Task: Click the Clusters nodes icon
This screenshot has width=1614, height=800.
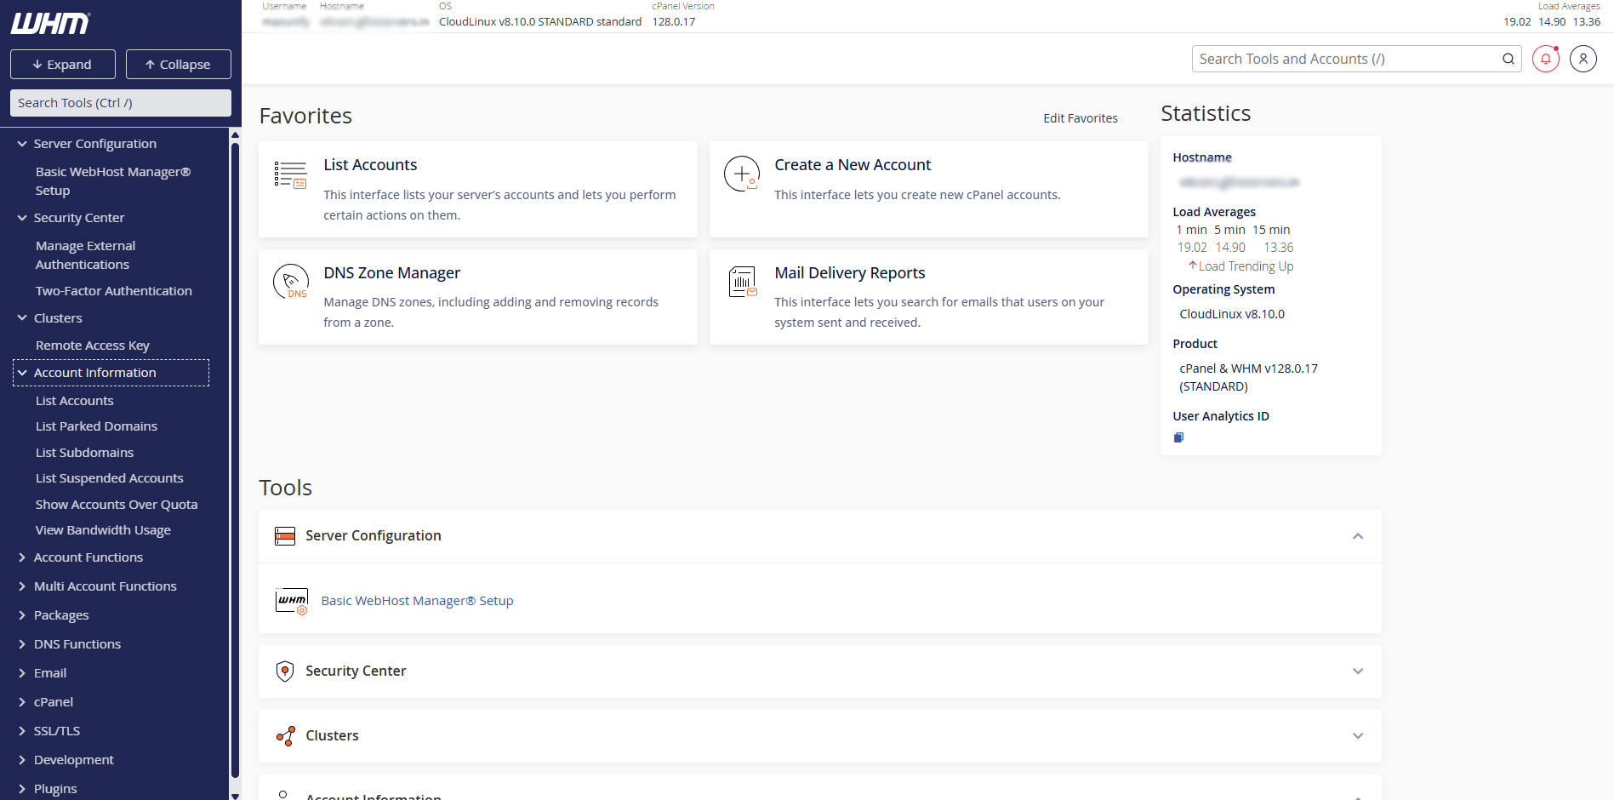Action: pos(285,736)
